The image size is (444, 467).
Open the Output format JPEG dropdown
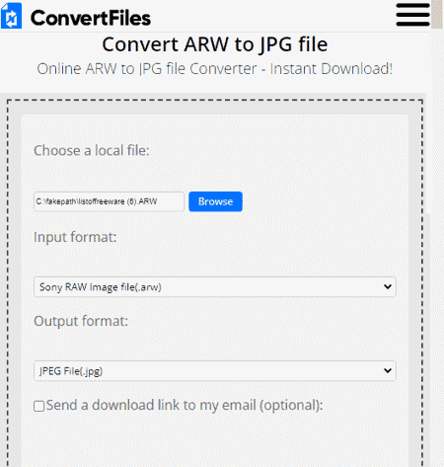(x=215, y=371)
